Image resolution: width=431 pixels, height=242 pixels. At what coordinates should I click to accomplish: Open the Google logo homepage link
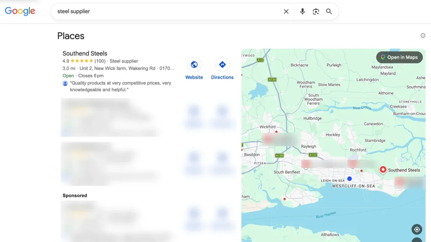click(x=20, y=11)
